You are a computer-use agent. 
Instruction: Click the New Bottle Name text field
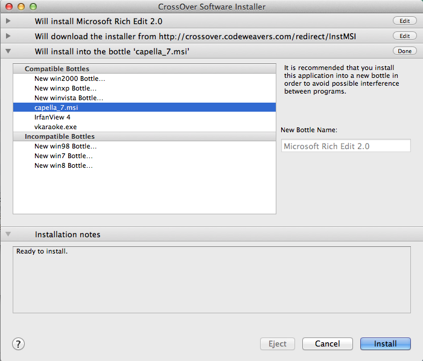[x=346, y=146]
